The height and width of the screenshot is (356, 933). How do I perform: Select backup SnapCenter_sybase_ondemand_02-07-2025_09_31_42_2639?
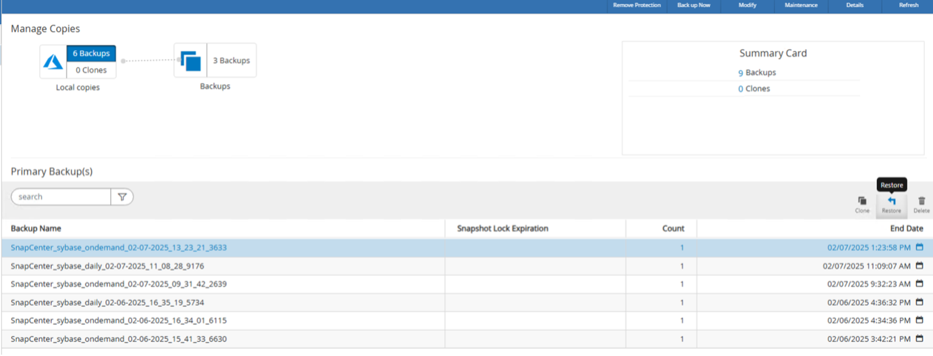pos(119,284)
